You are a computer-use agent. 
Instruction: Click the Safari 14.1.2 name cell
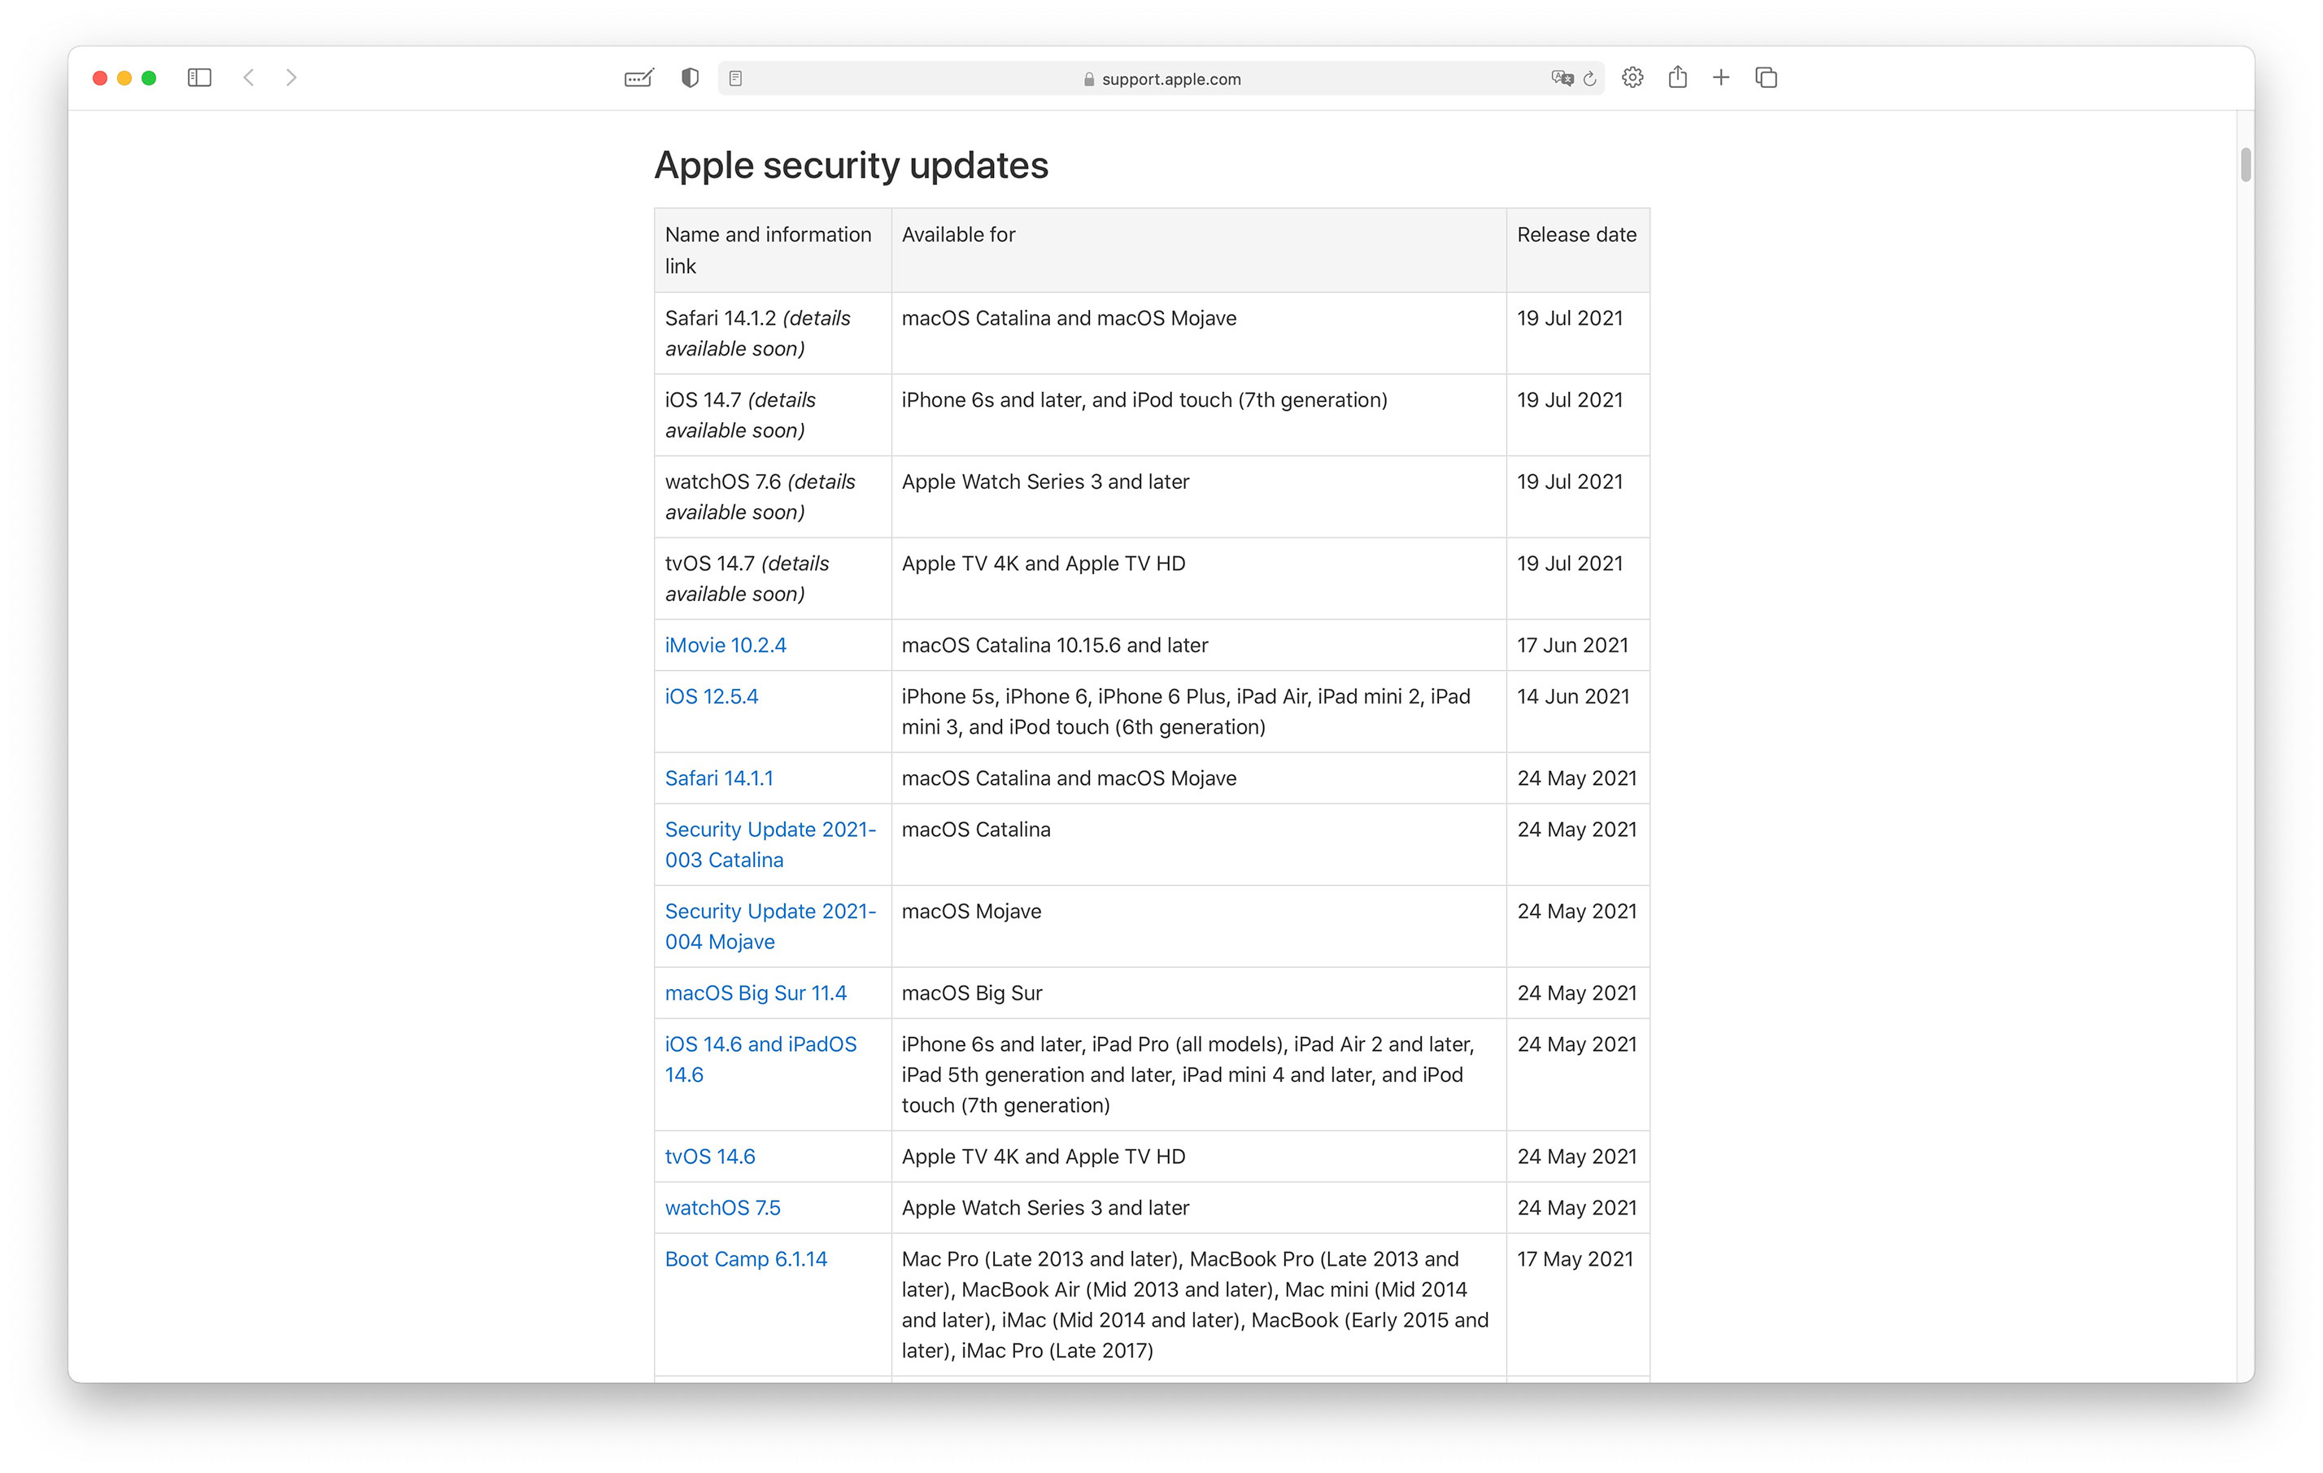(773, 333)
